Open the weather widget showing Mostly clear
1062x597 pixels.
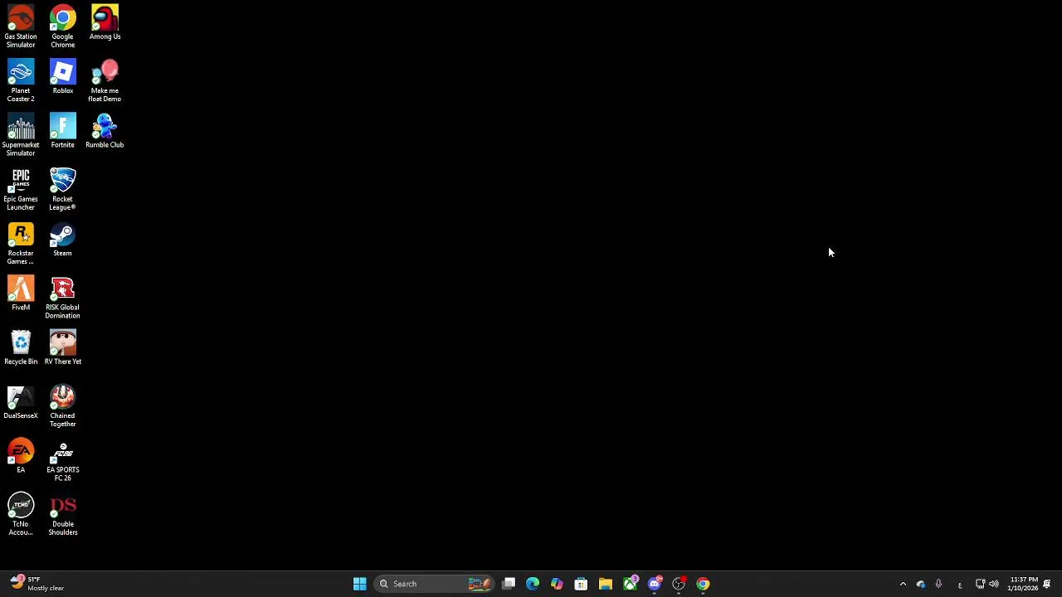(37, 584)
